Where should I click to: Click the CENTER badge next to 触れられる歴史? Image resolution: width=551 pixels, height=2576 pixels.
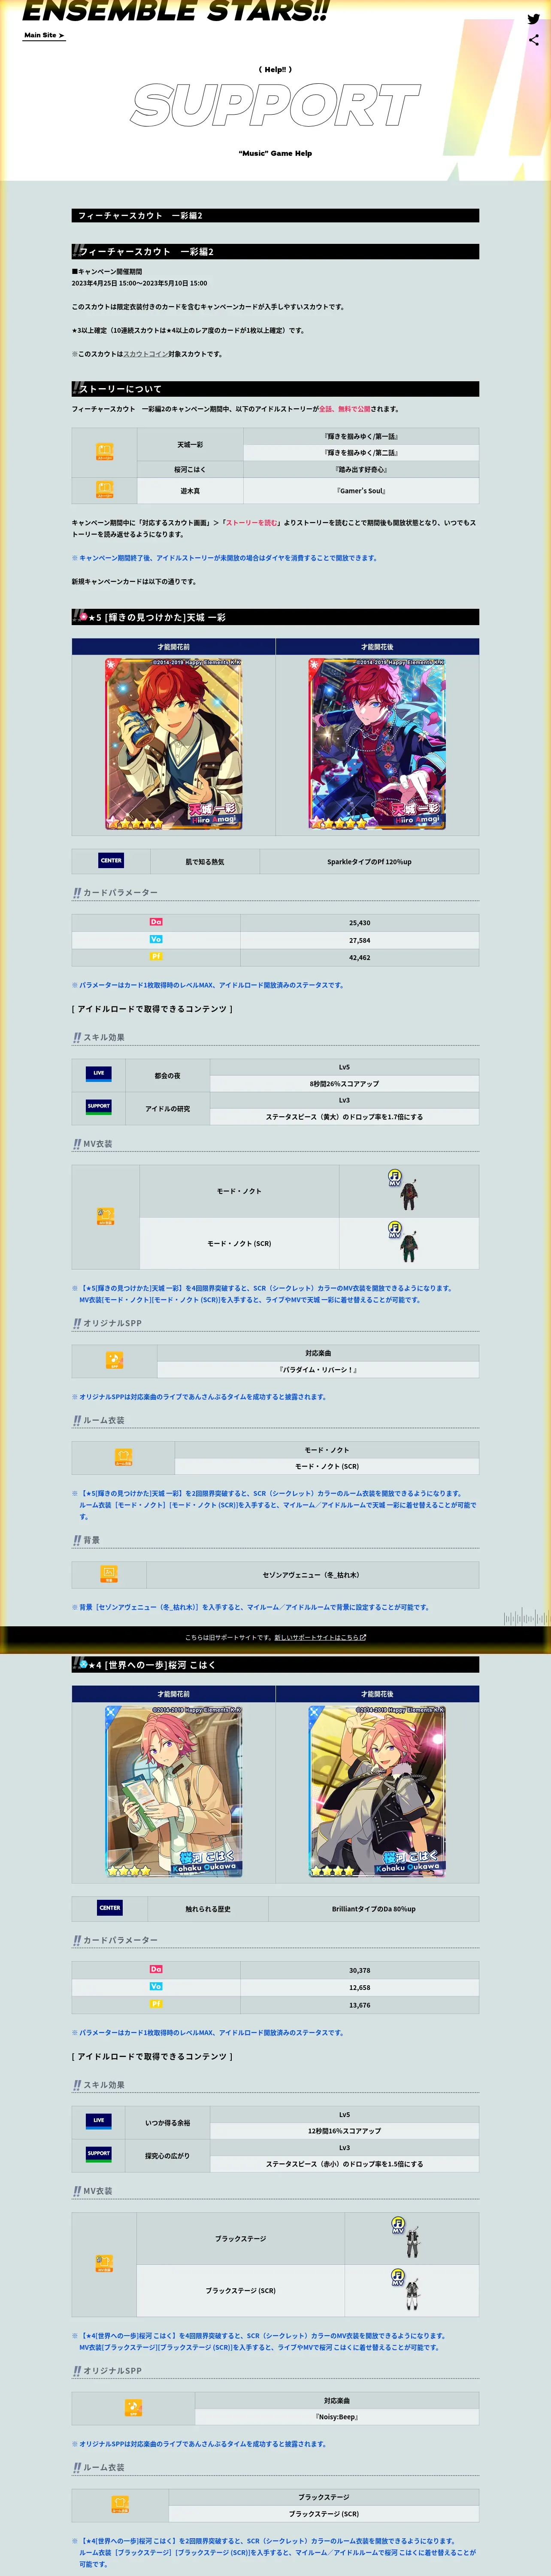pyautogui.click(x=110, y=1908)
